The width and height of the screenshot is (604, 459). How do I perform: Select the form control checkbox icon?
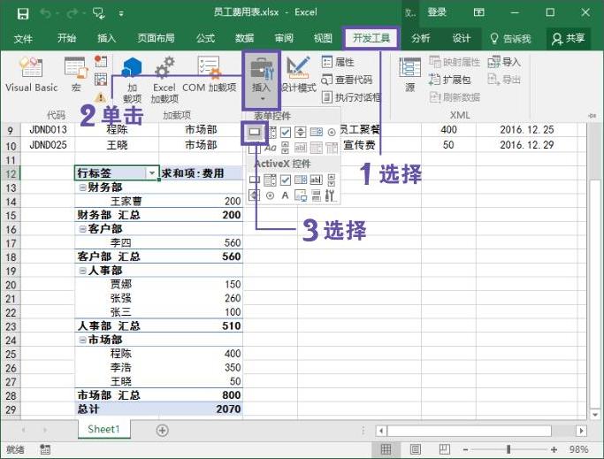[x=285, y=132]
